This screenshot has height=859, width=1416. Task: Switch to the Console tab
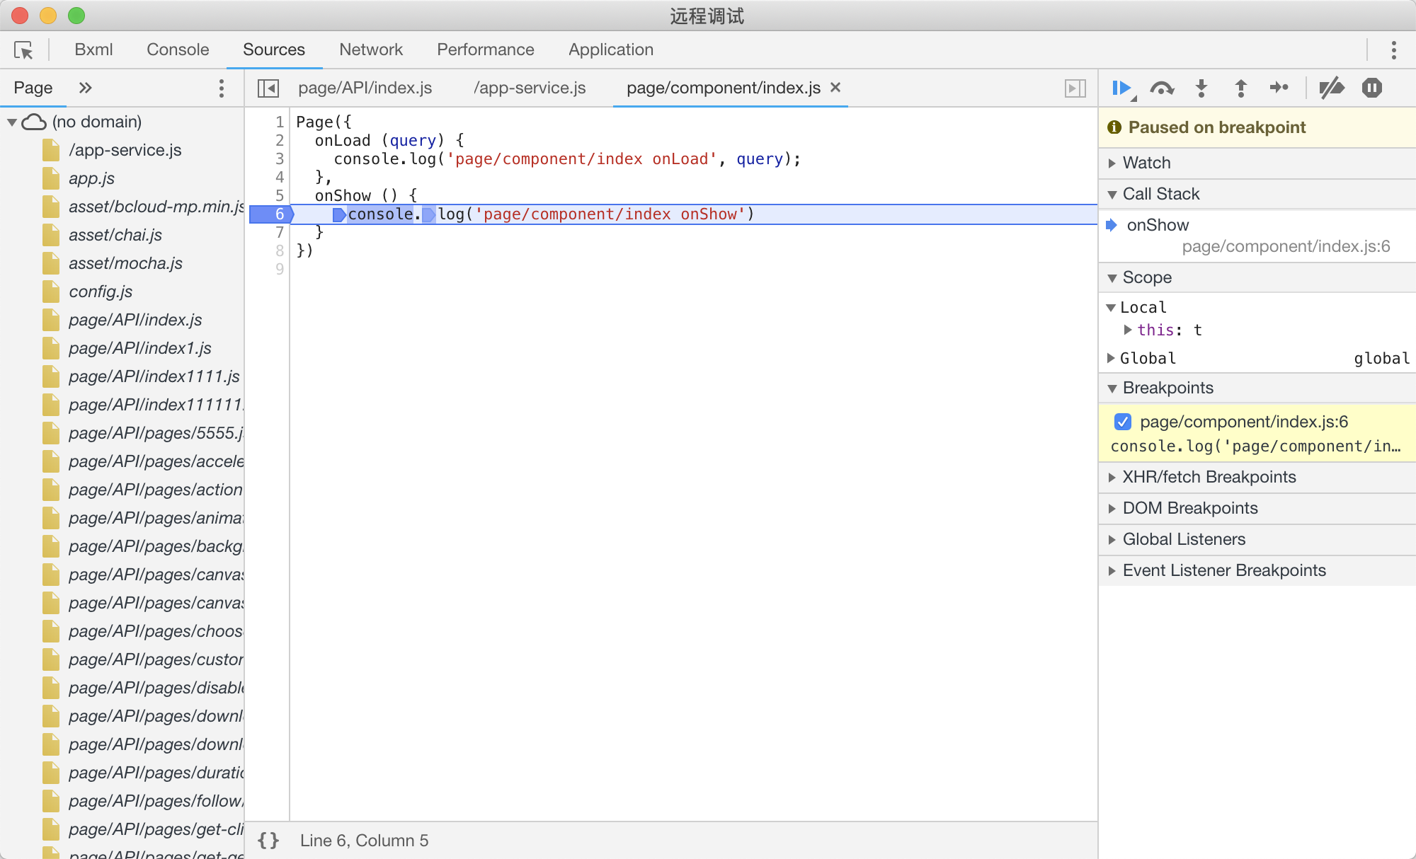click(x=178, y=50)
